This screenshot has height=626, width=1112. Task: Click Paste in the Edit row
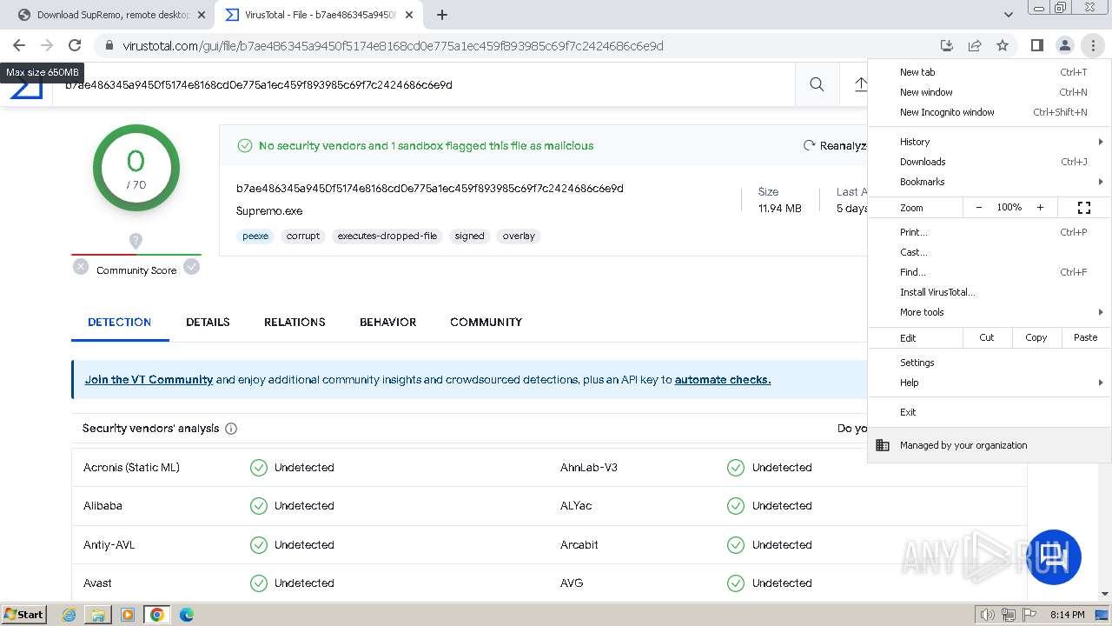[1086, 337]
